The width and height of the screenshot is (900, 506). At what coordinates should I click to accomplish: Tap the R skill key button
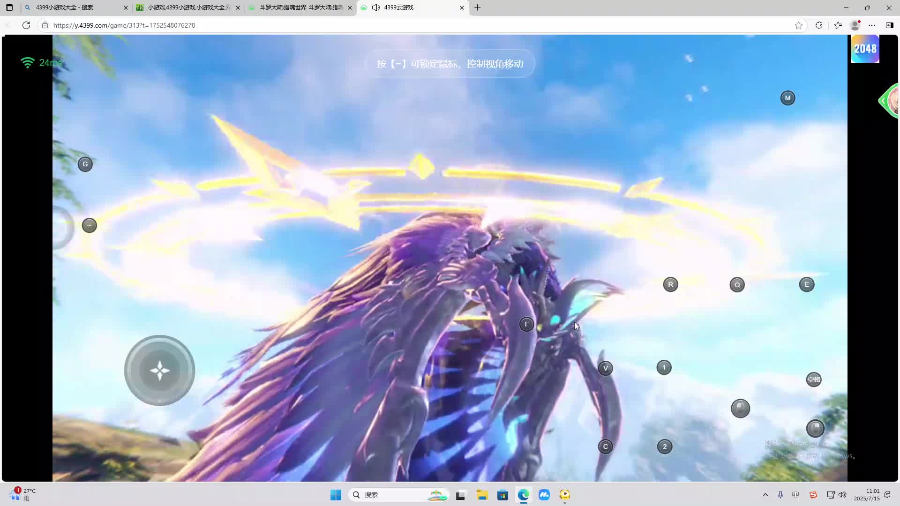(x=670, y=284)
